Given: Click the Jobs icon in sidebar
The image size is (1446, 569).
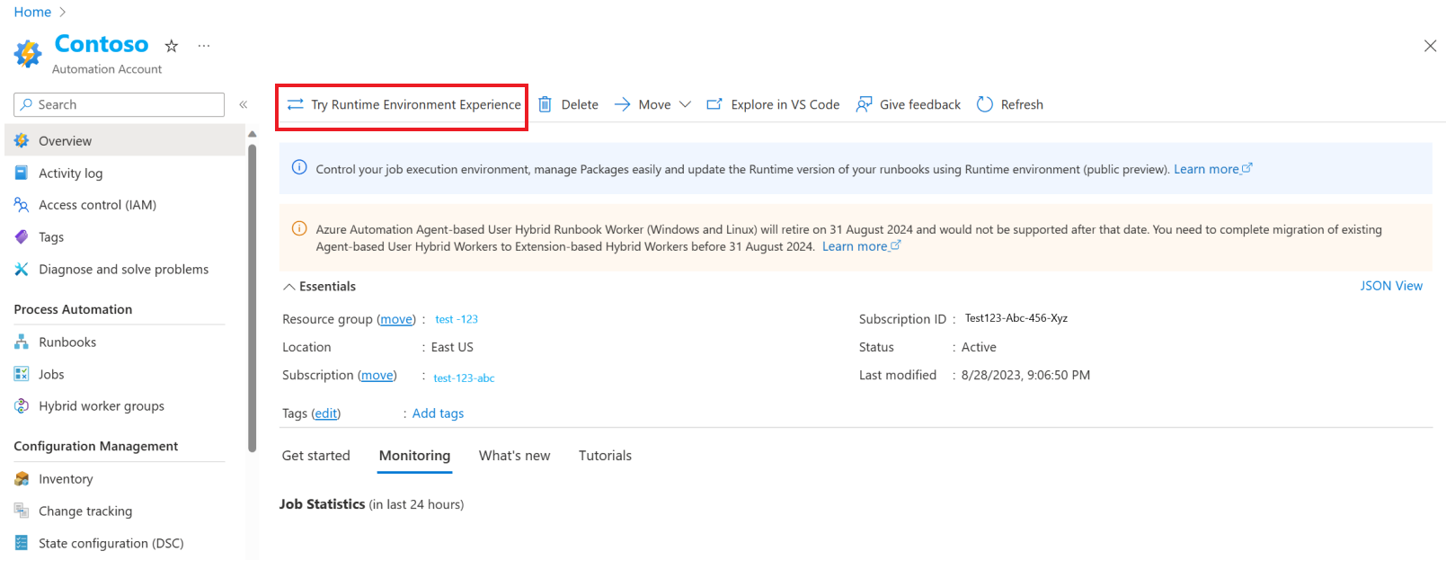Looking at the screenshot, I should pyautogui.click(x=22, y=374).
